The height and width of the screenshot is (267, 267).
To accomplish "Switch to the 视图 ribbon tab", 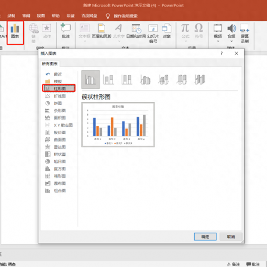I will pos(40,16).
